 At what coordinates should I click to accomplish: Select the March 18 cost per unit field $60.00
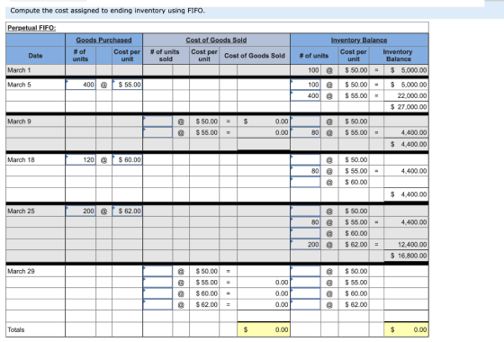[x=127, y=160]
